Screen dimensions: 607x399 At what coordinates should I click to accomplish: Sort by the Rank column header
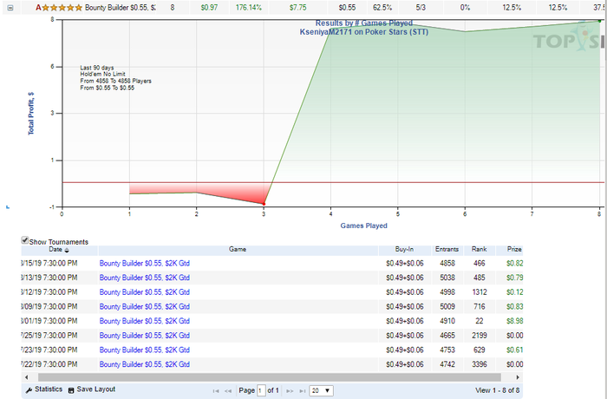point(480,250)
